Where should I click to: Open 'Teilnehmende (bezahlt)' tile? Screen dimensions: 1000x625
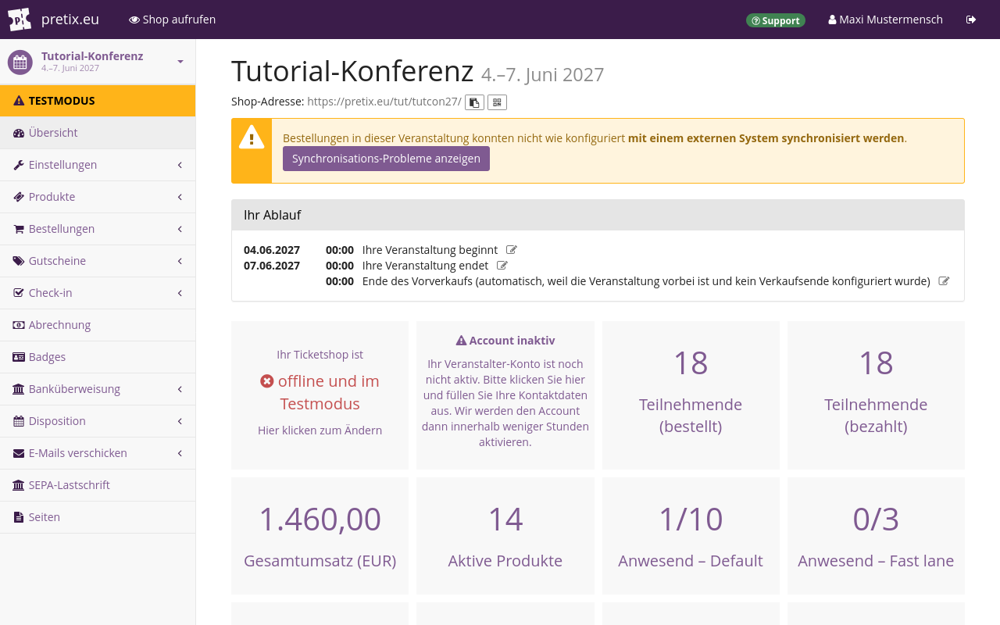876,395
